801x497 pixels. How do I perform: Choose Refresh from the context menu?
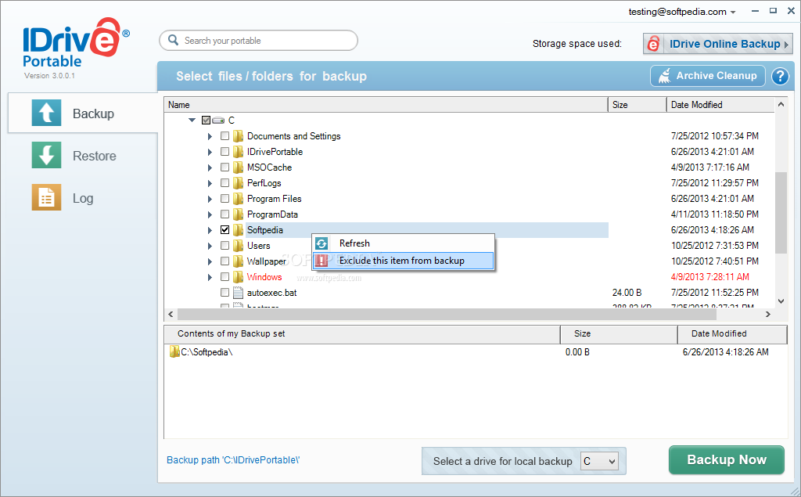tap(403, 243)
